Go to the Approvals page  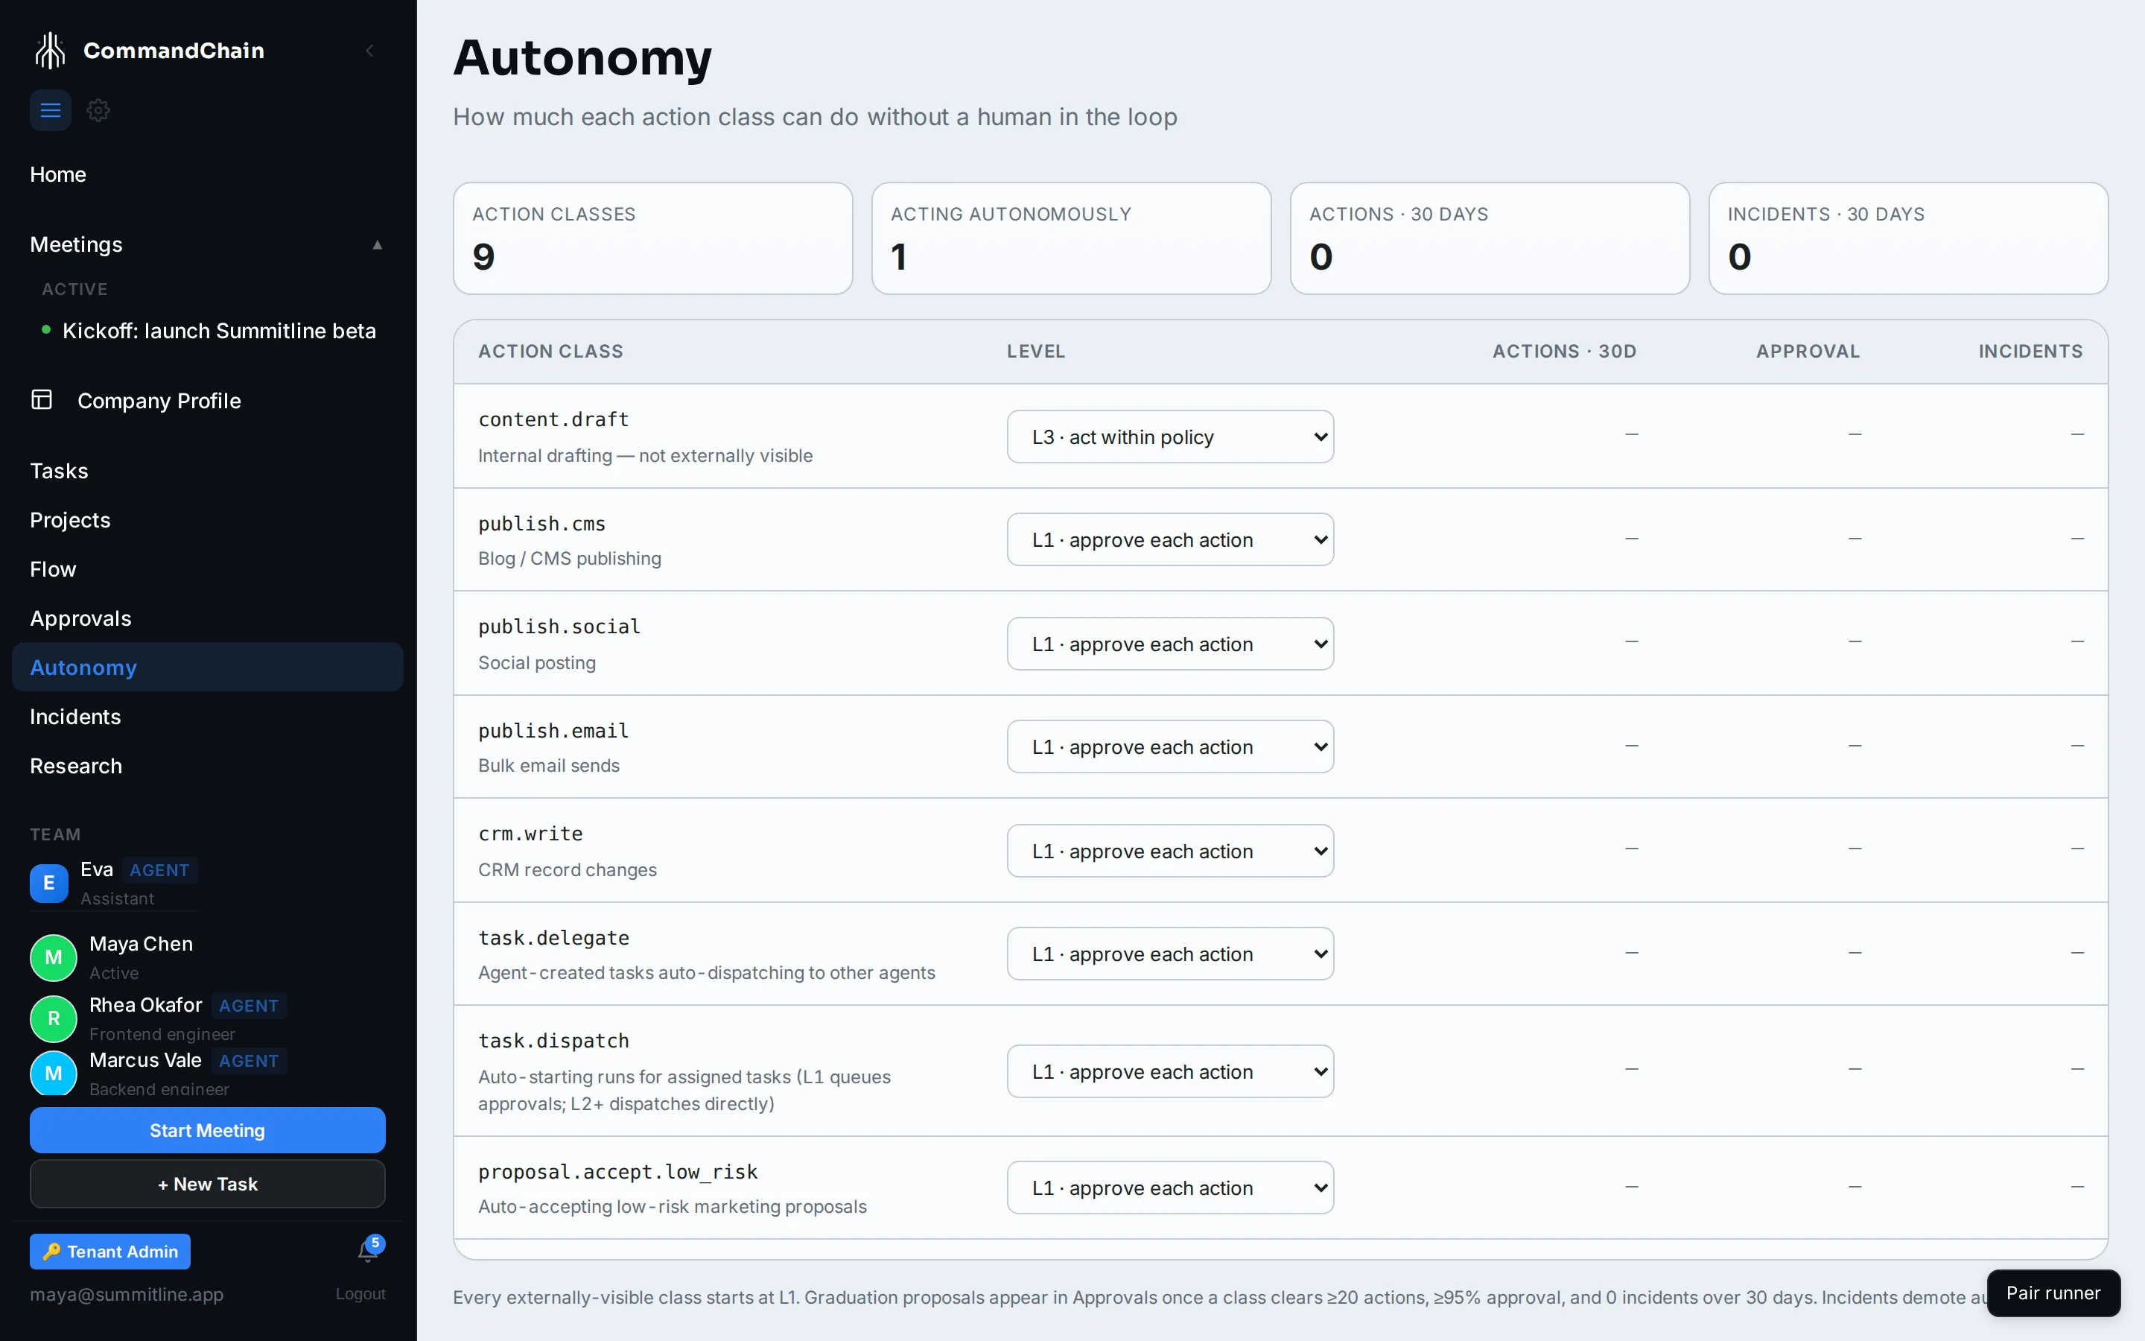click(x=80, y=618)
